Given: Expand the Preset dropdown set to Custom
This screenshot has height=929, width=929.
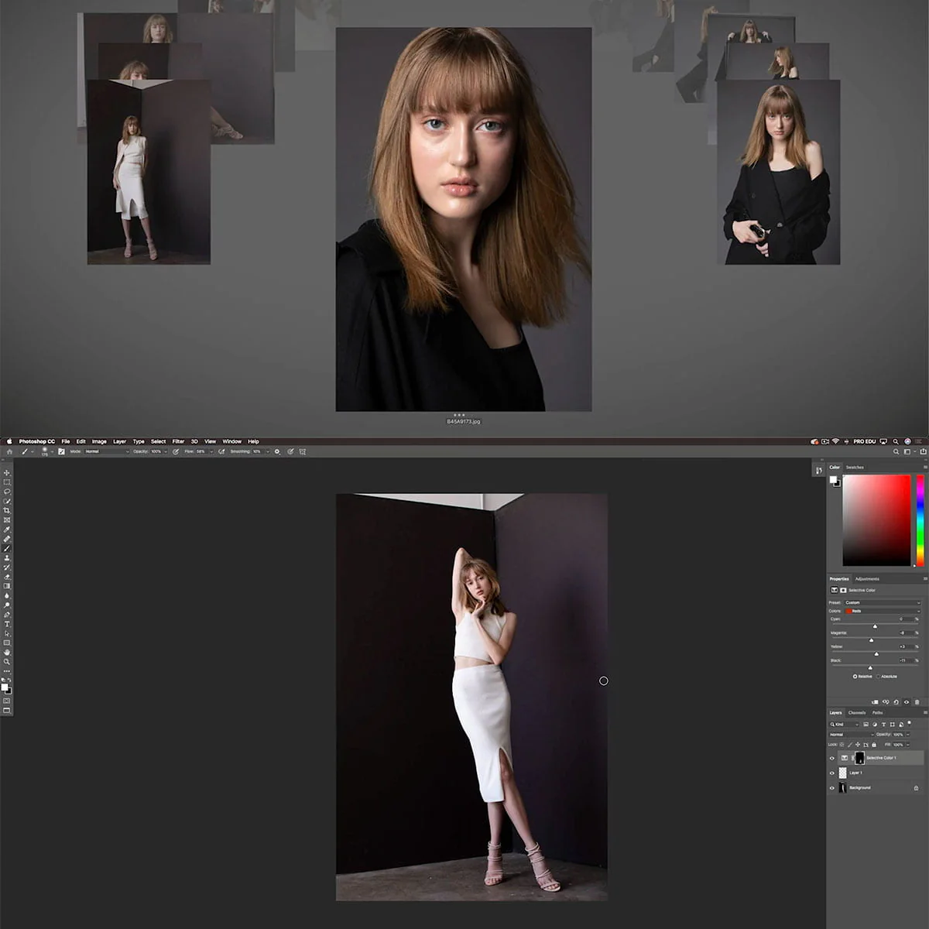Looking at the screenshot, I should point(883,602).
